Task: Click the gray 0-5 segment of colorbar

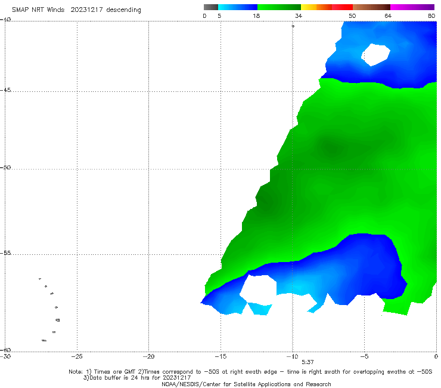Action: pyautogui.click(x=211, y=7)
